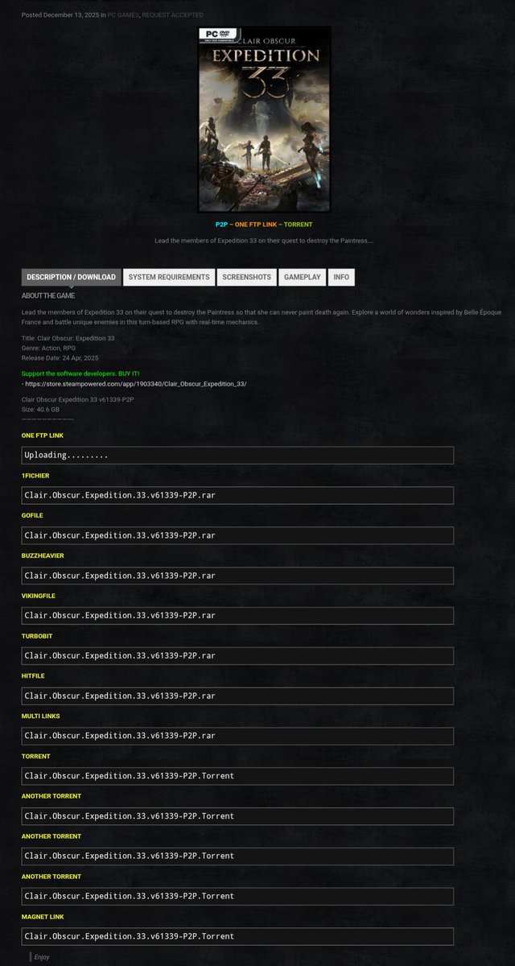The width and height of the screenshot is (515, 966).
Task: Click the centered 'Lead the members' tagline under cover
Action: coord(264,241)
